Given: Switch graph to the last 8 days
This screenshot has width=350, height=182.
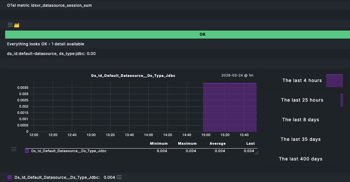Looking at the screenshot, I should click(300, 120).
